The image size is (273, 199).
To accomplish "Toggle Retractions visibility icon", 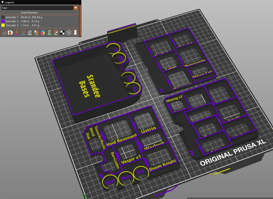I will 17,32.
